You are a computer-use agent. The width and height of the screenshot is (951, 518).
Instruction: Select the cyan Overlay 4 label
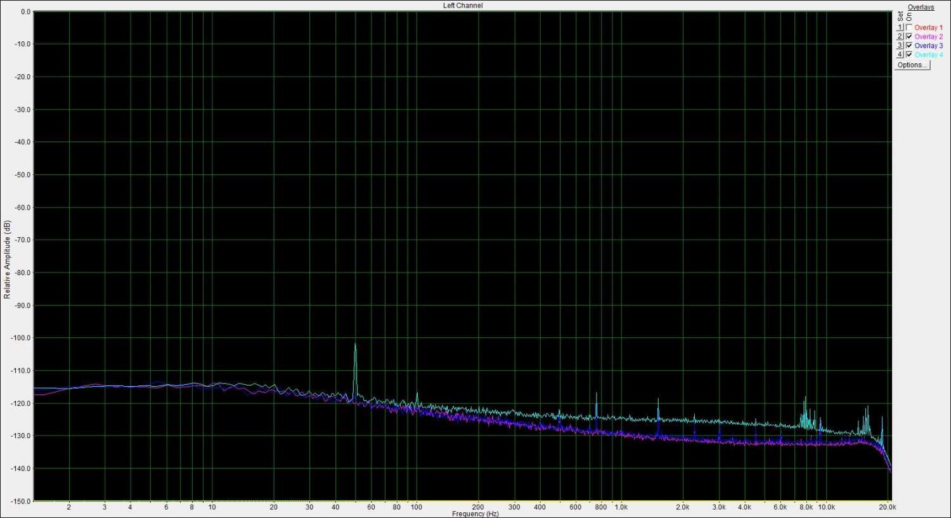pos(928,55)
